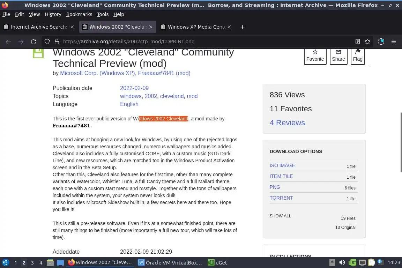
Task: Click the notification tray icon with the exclamation mark
Action: [x=381, y=262]
